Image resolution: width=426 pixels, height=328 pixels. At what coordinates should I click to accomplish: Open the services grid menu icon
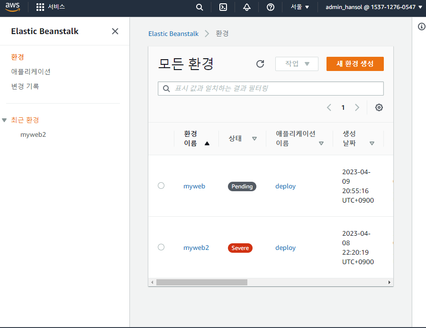point(40,7)
